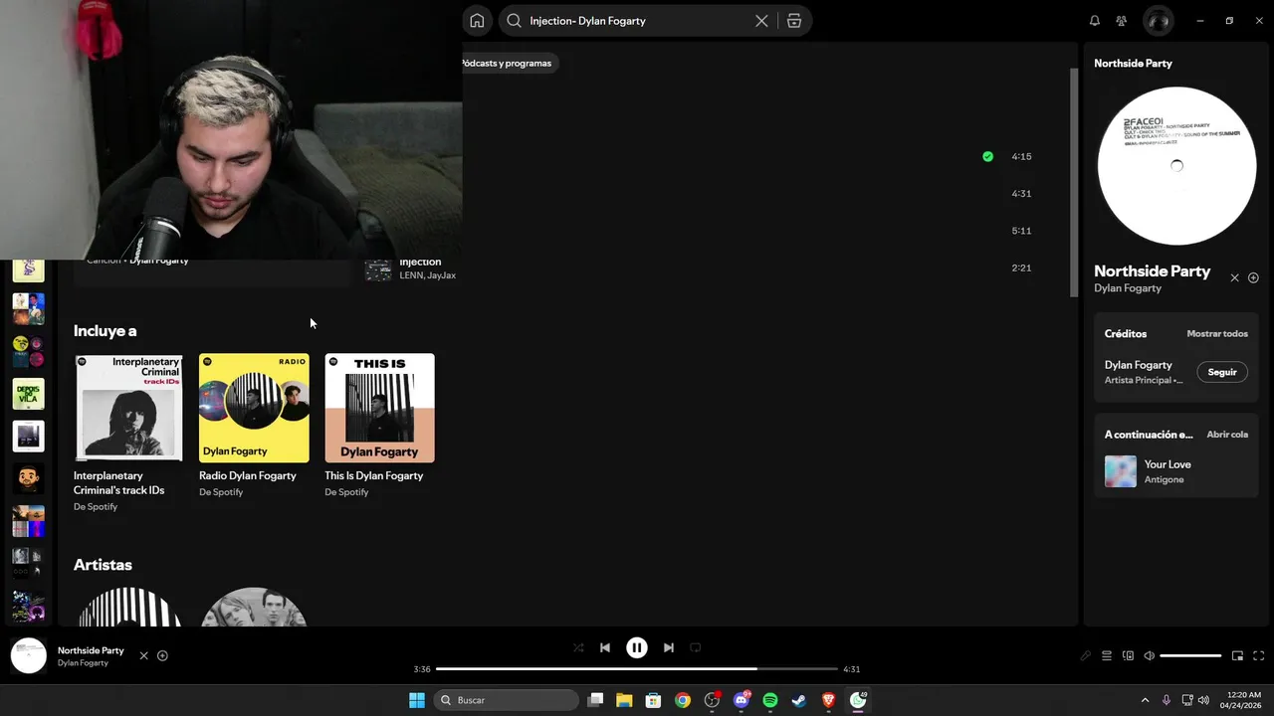Screen dimensions: 1274x716
Task: Open notifications bell icon
Action: 1094,21
